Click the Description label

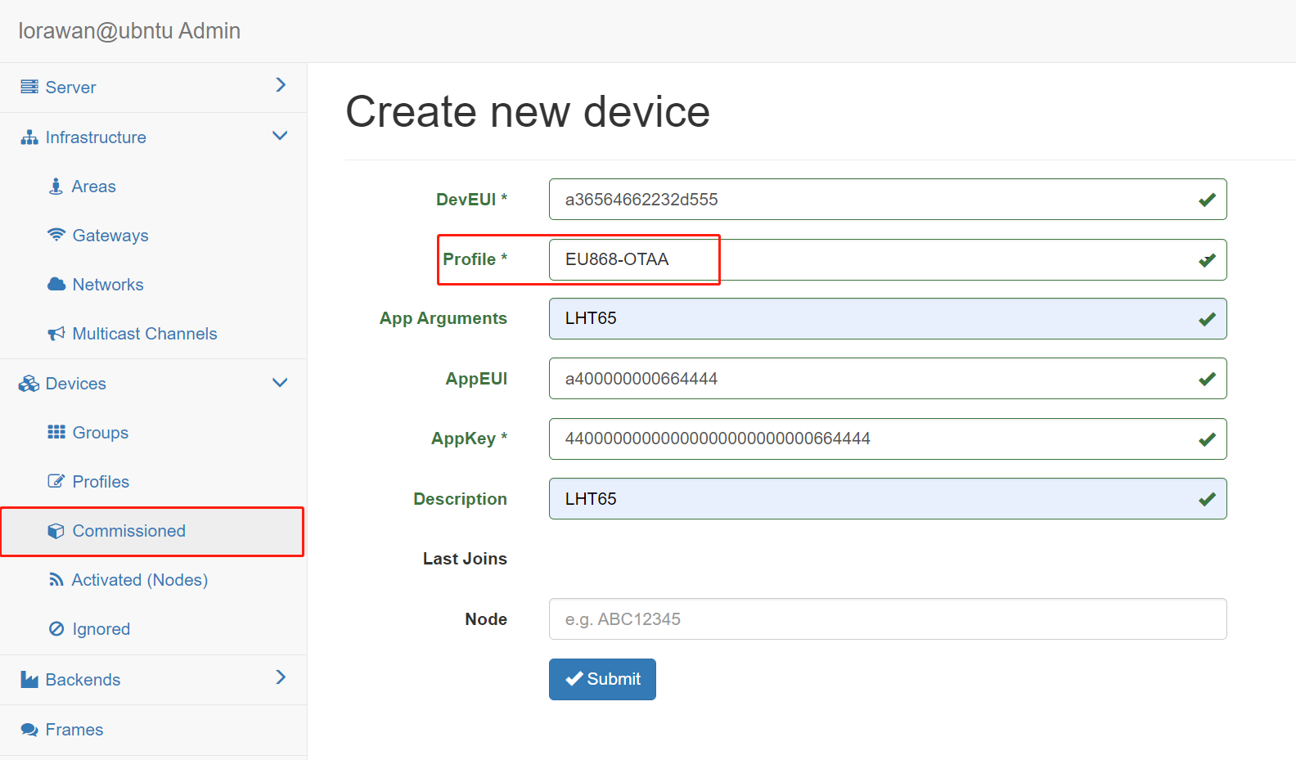(x=460, y=499)
